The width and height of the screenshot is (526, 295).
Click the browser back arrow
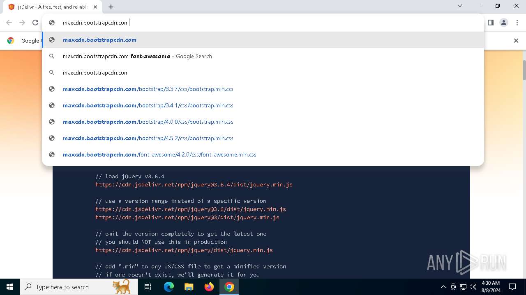tap(9, 23)
